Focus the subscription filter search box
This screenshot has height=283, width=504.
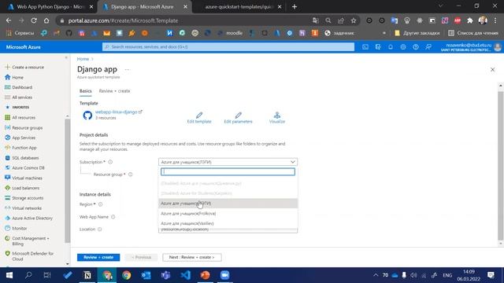[228, 171]
